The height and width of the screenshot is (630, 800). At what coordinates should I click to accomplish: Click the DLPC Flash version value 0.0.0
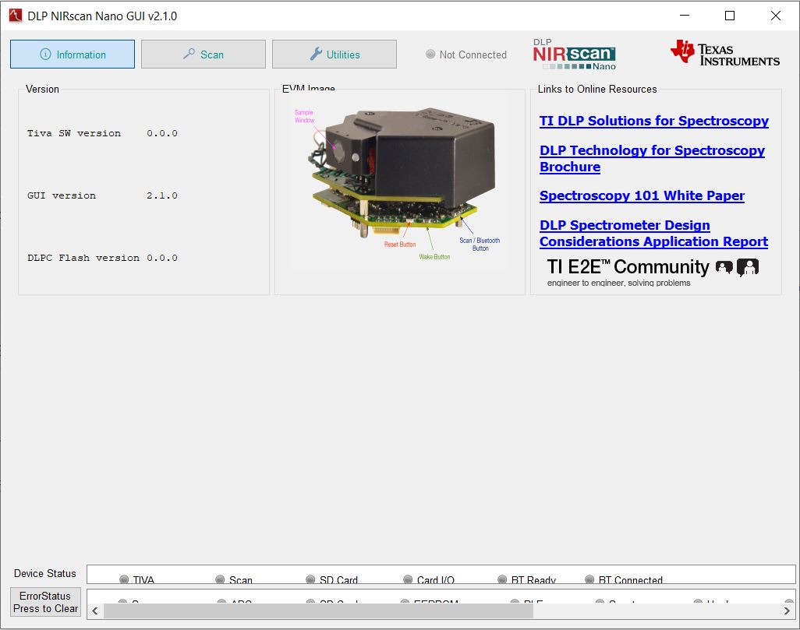(x=162, y=258)
